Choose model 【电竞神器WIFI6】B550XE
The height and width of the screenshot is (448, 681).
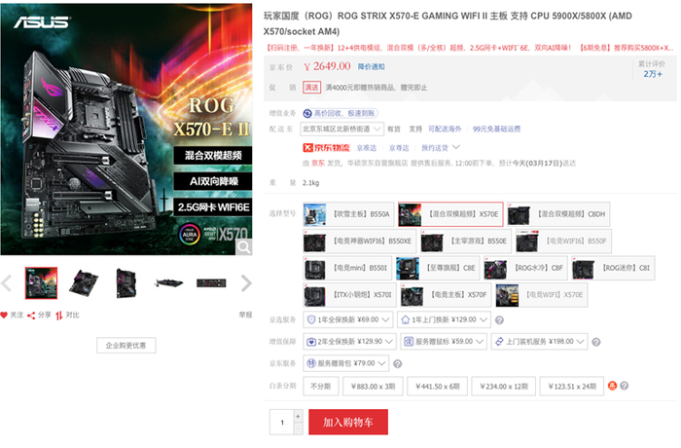[360, 242]
